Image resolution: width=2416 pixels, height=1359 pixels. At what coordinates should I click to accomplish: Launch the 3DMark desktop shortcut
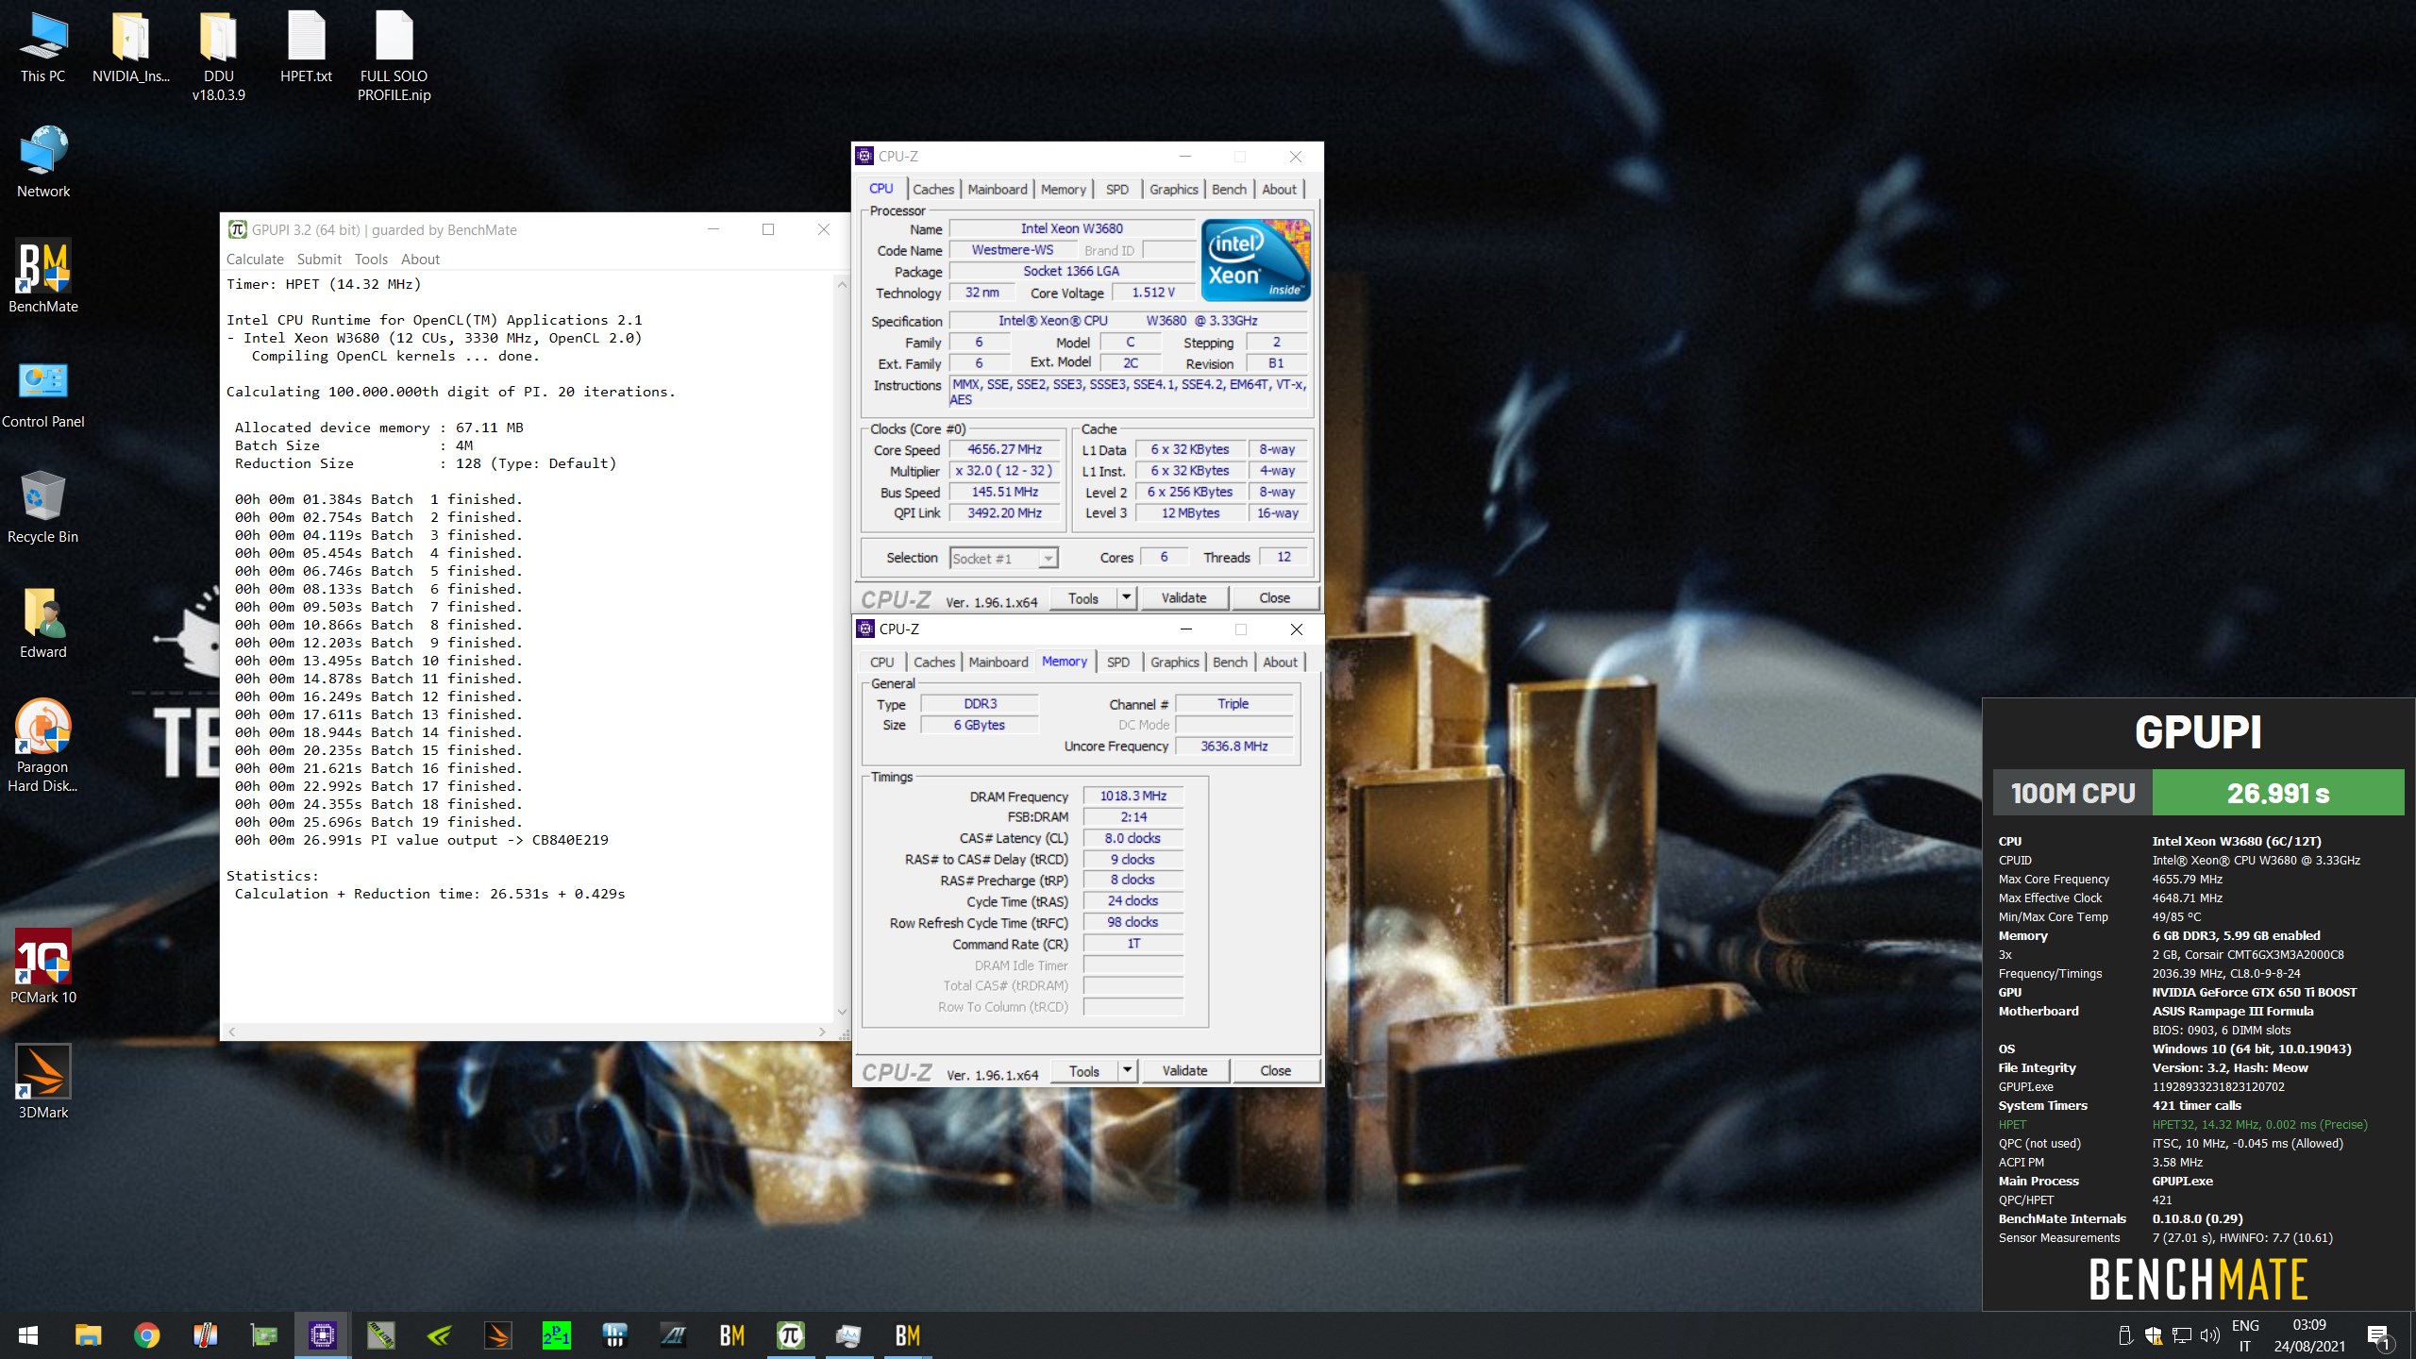coord(43,1082)
